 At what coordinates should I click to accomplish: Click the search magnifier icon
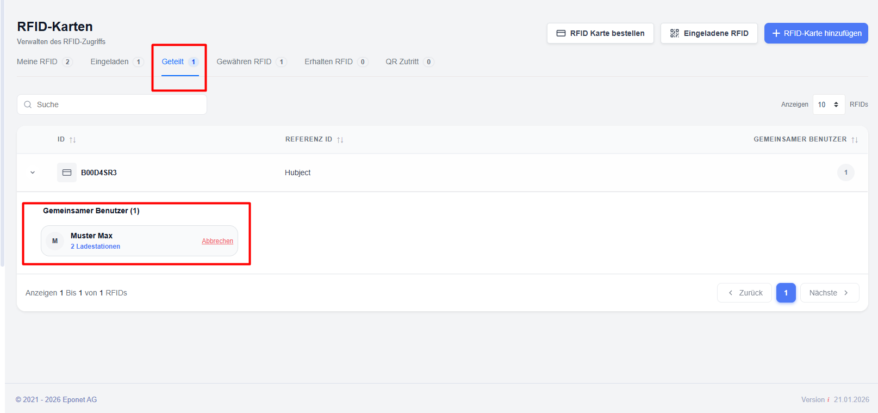(x=28, y=104)
